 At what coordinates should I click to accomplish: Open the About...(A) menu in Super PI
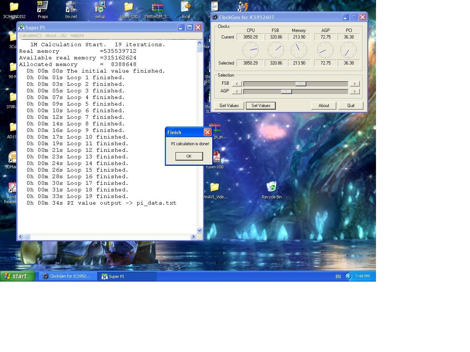pyautogui.click(x=56, y=36)
